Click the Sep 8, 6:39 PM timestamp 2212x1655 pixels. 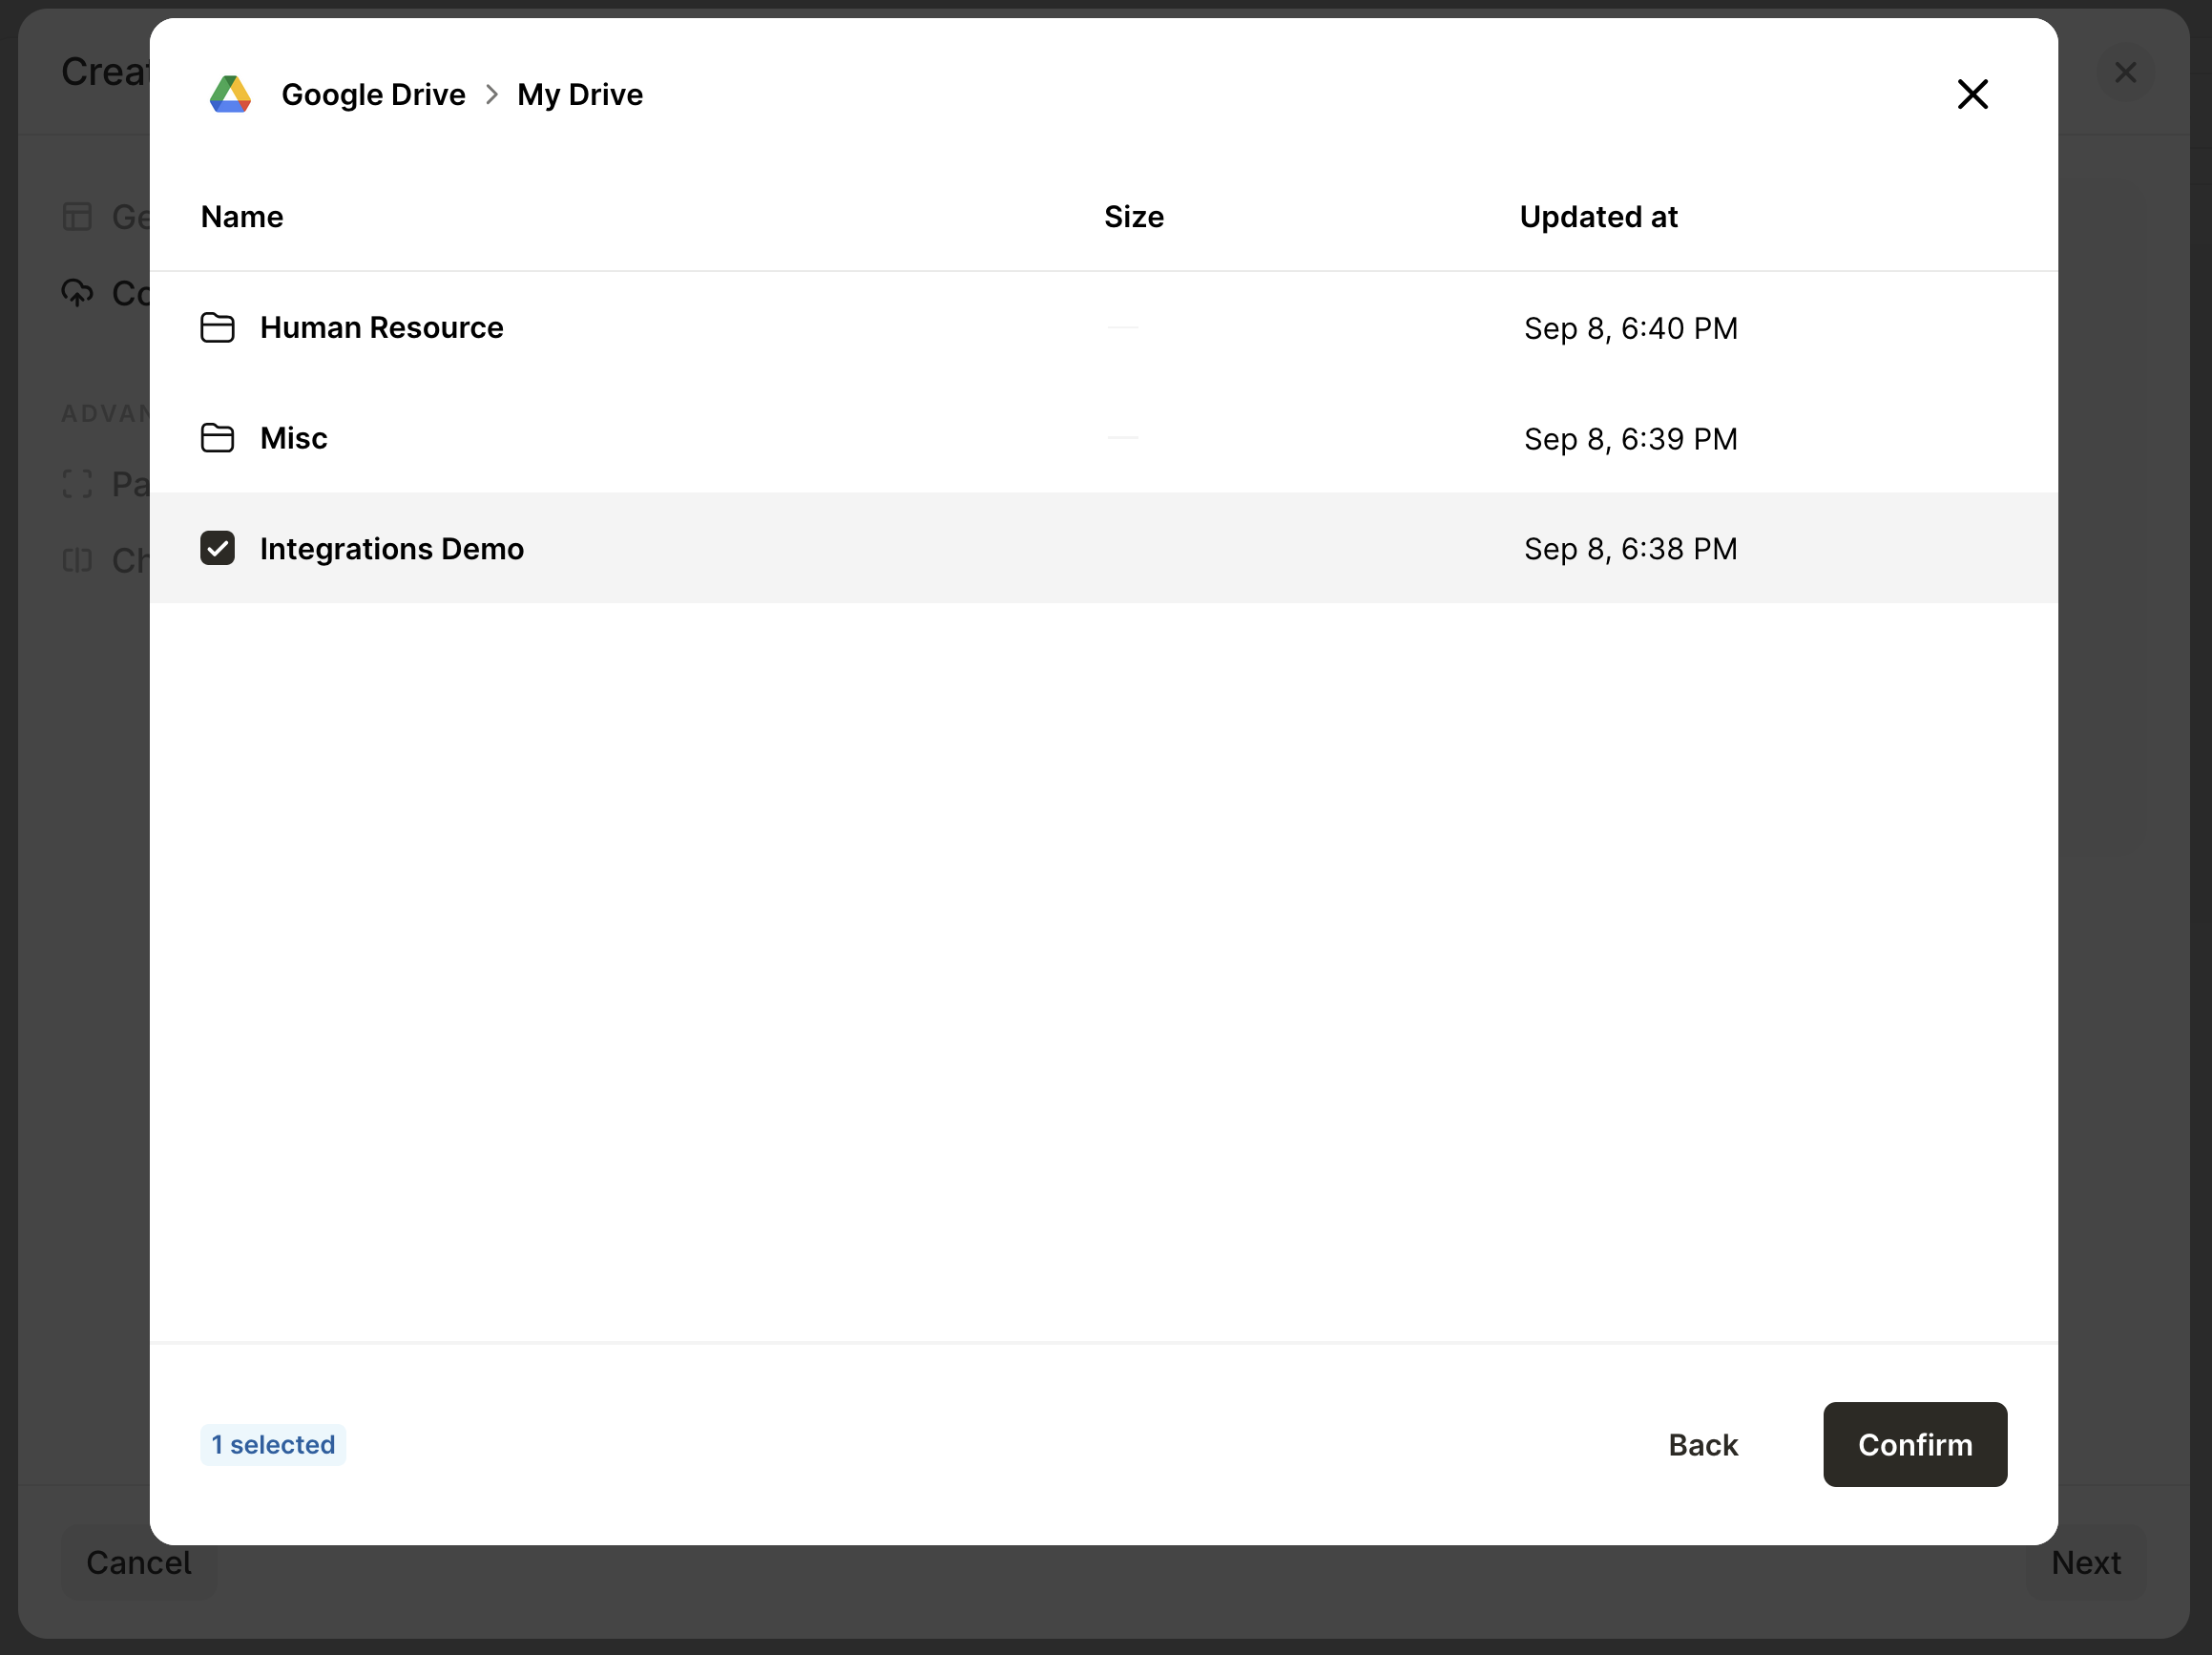tap(1630, 438)
